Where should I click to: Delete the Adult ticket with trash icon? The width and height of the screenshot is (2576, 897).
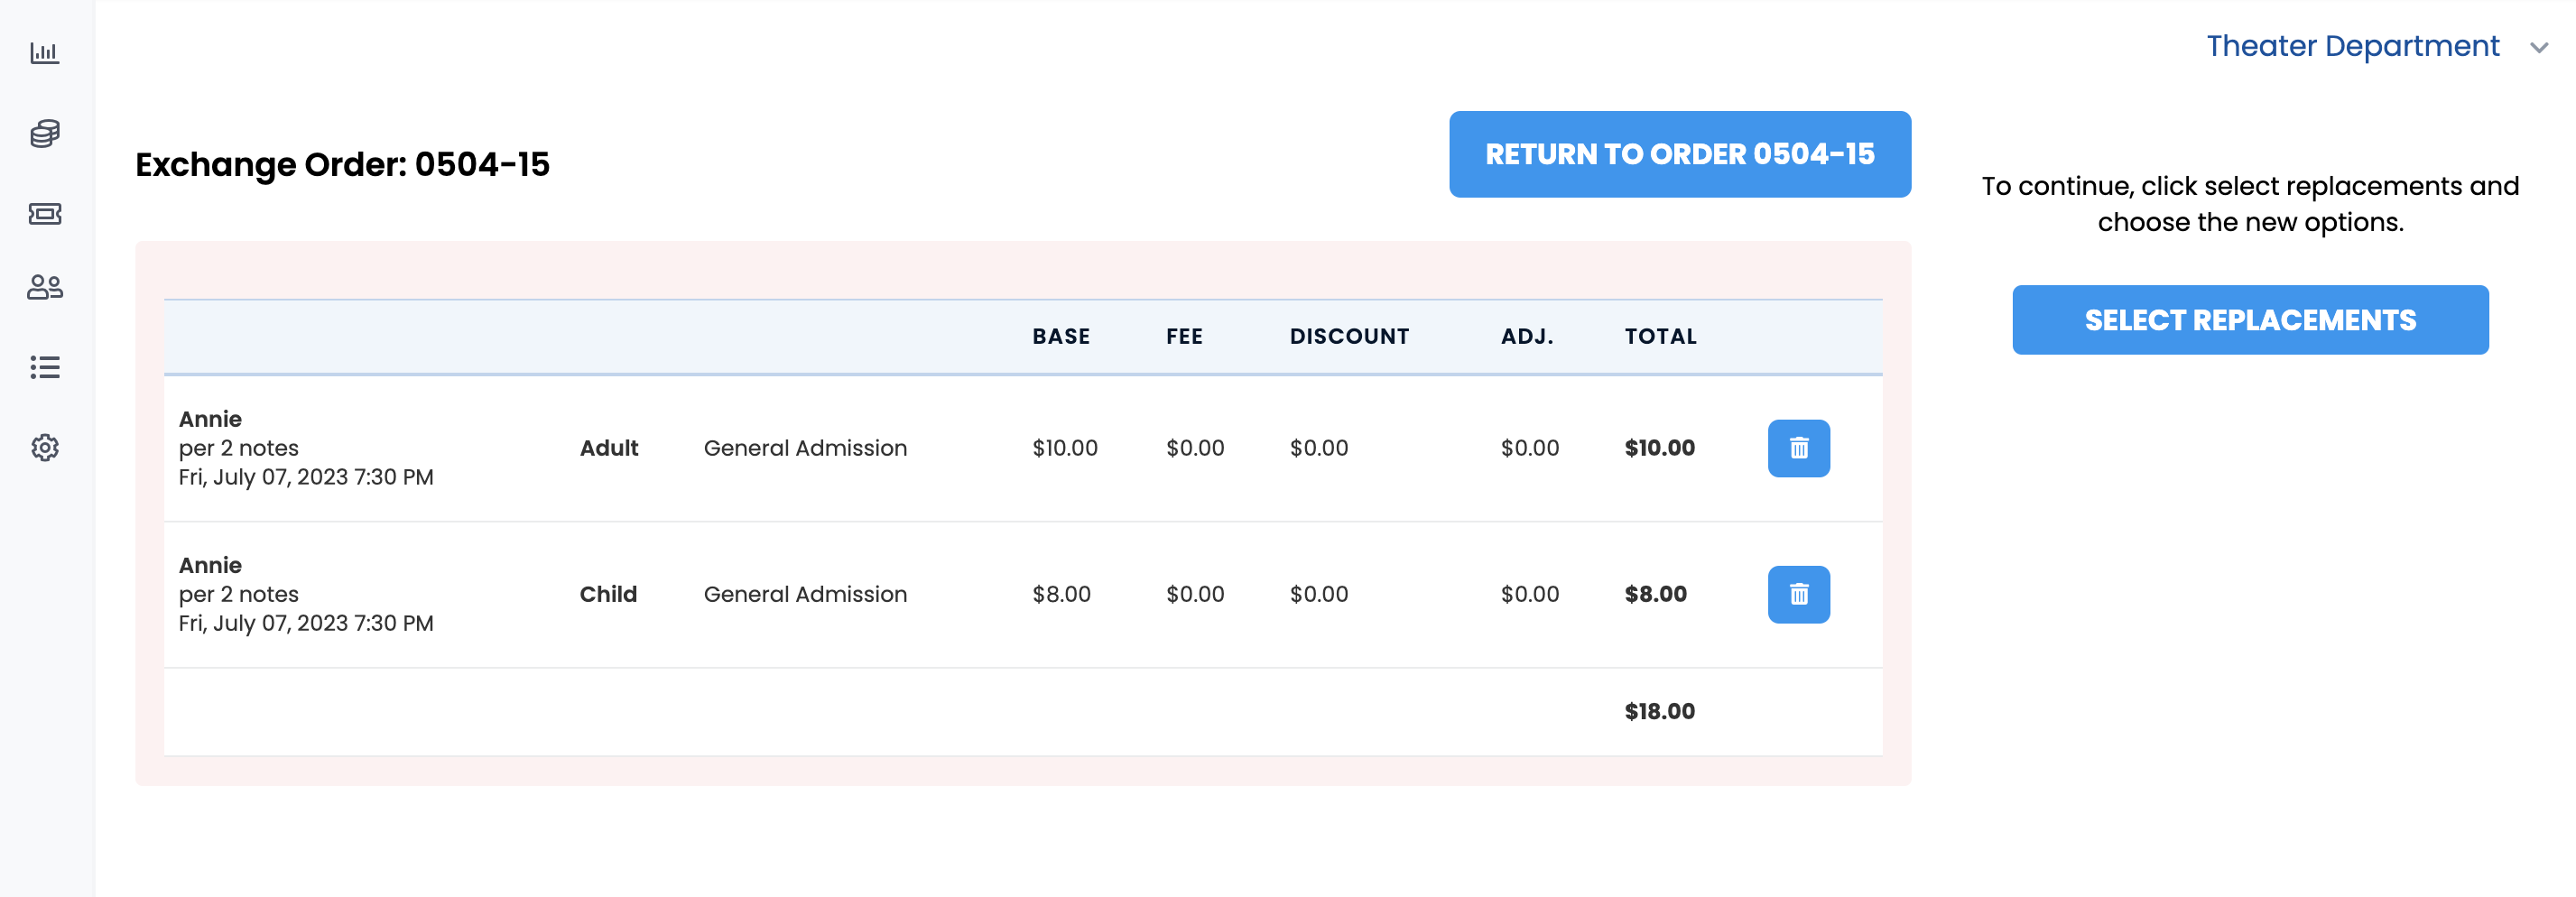tap(1798, 448)
